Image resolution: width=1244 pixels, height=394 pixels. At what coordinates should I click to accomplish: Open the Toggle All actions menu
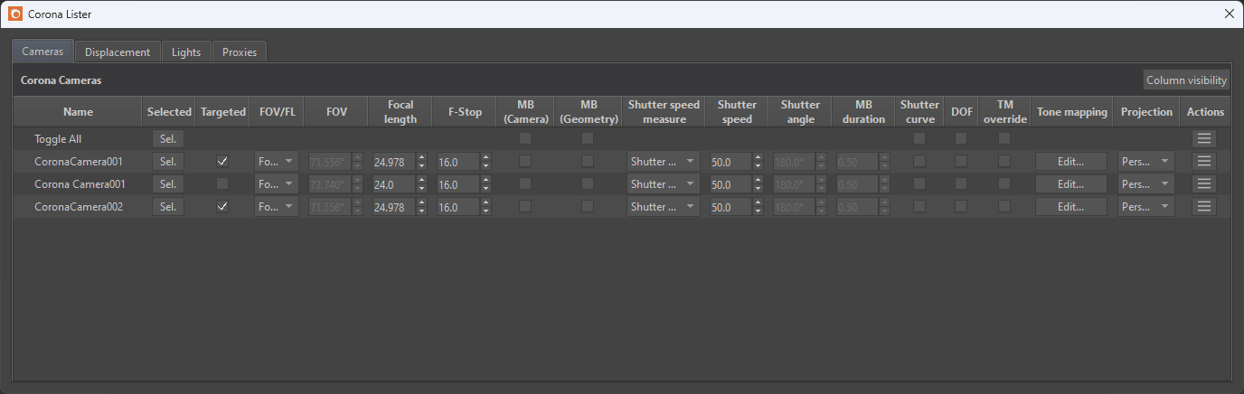1204,139
